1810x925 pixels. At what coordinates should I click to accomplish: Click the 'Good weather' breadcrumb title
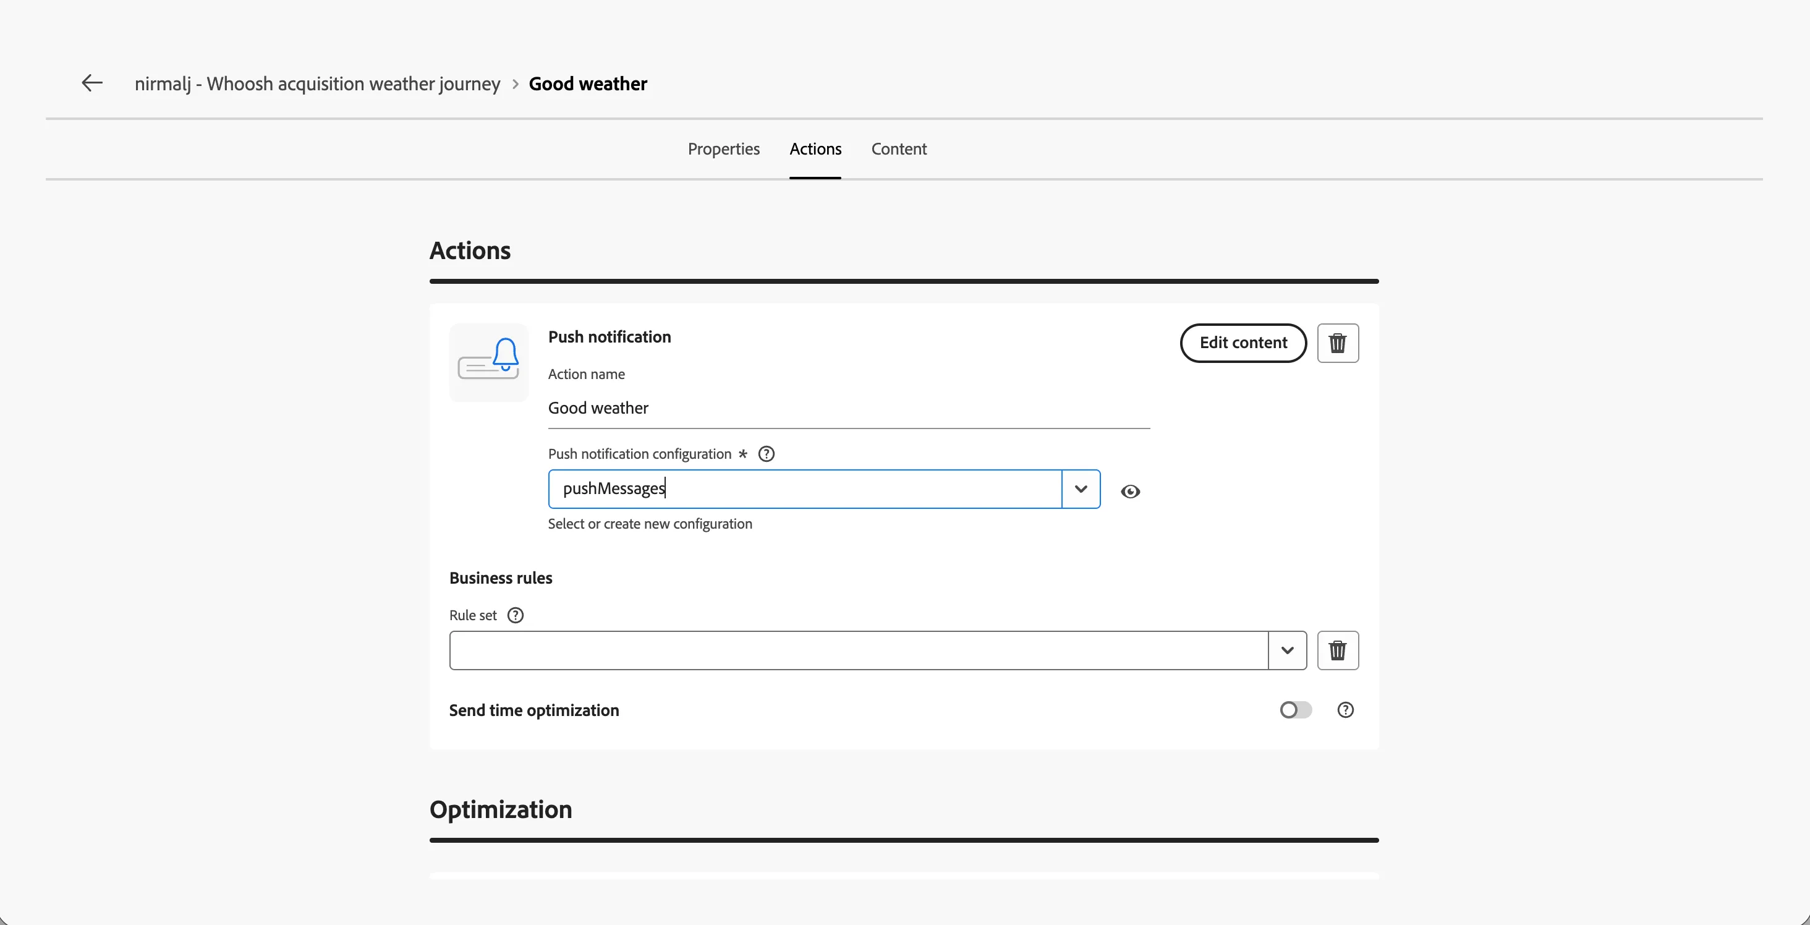pyautogui.click(x=587, y=83)
